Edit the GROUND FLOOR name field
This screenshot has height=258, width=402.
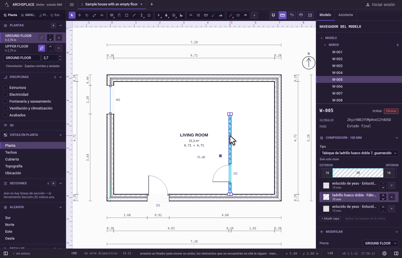click(22, 58)
